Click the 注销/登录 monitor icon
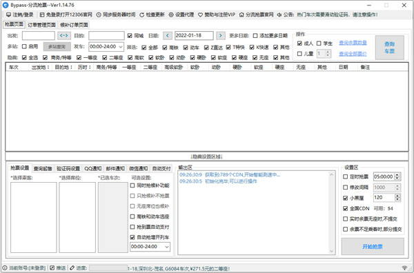414x273 pixels. click(x=8, y=14)
